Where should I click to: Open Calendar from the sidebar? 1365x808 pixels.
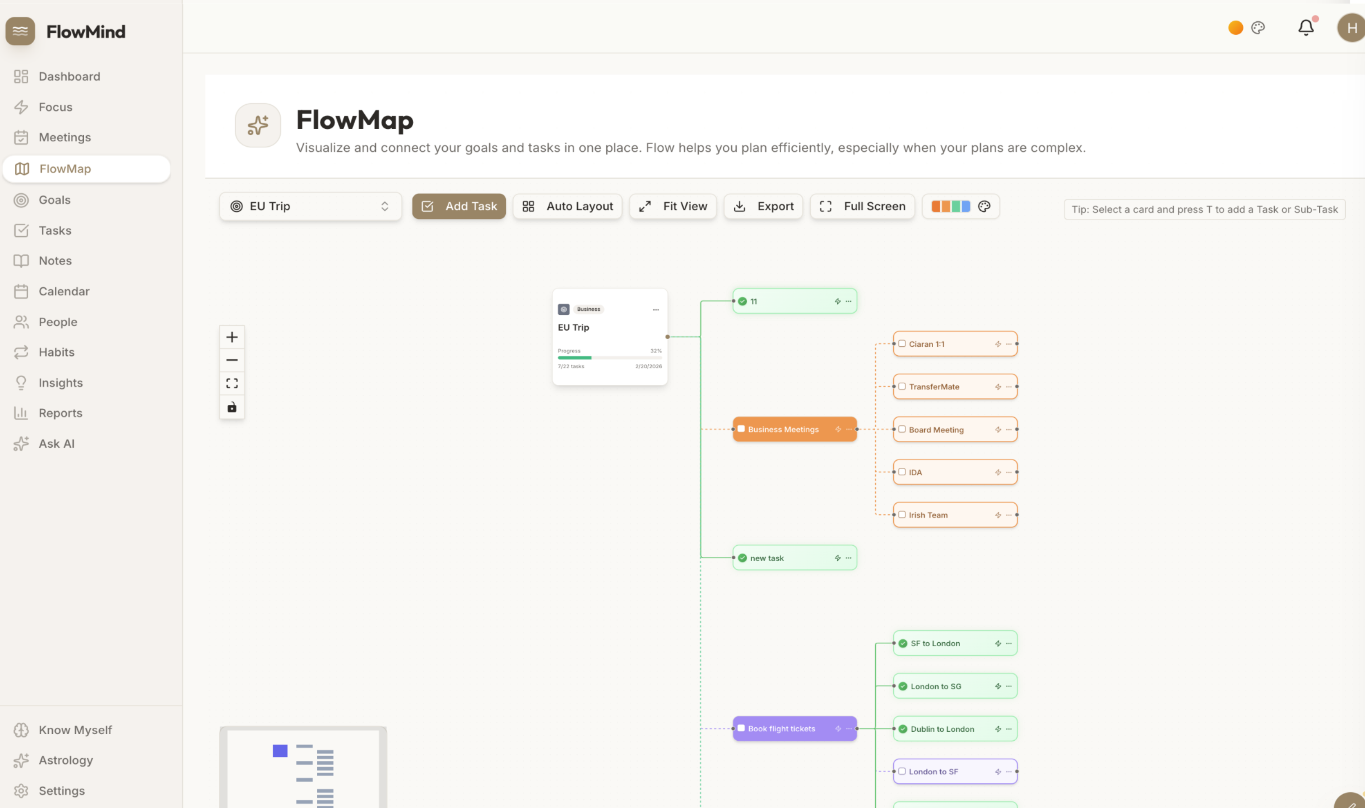(64, 291)
